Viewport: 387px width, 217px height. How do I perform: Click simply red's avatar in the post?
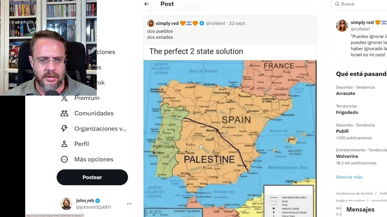click(x=151, y=23)
